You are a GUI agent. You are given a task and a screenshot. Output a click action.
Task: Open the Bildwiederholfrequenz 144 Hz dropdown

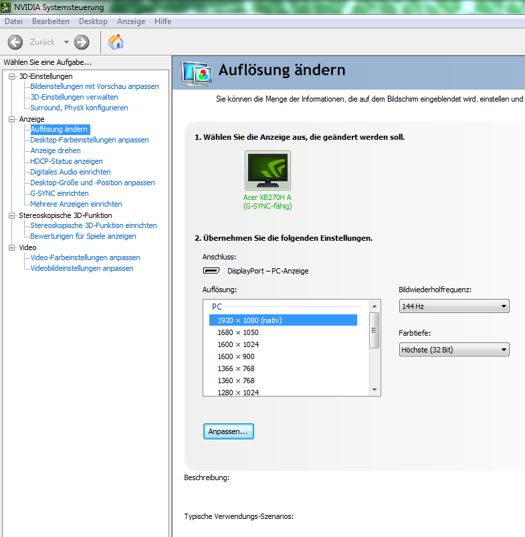[454, 306]
